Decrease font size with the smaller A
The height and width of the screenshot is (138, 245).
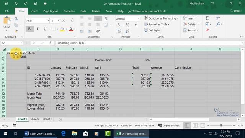[72, 21]
